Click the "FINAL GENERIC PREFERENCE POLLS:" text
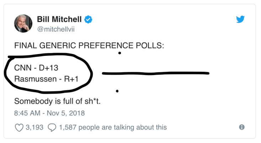The height and width of the screenshot is (143, 261). click(x=89, y=46)
